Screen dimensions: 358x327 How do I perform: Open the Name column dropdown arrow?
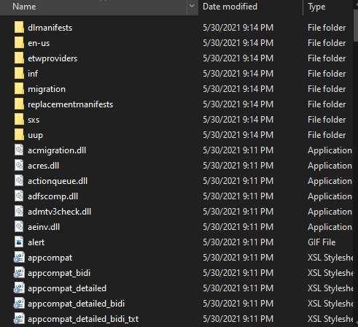[192, 6]
